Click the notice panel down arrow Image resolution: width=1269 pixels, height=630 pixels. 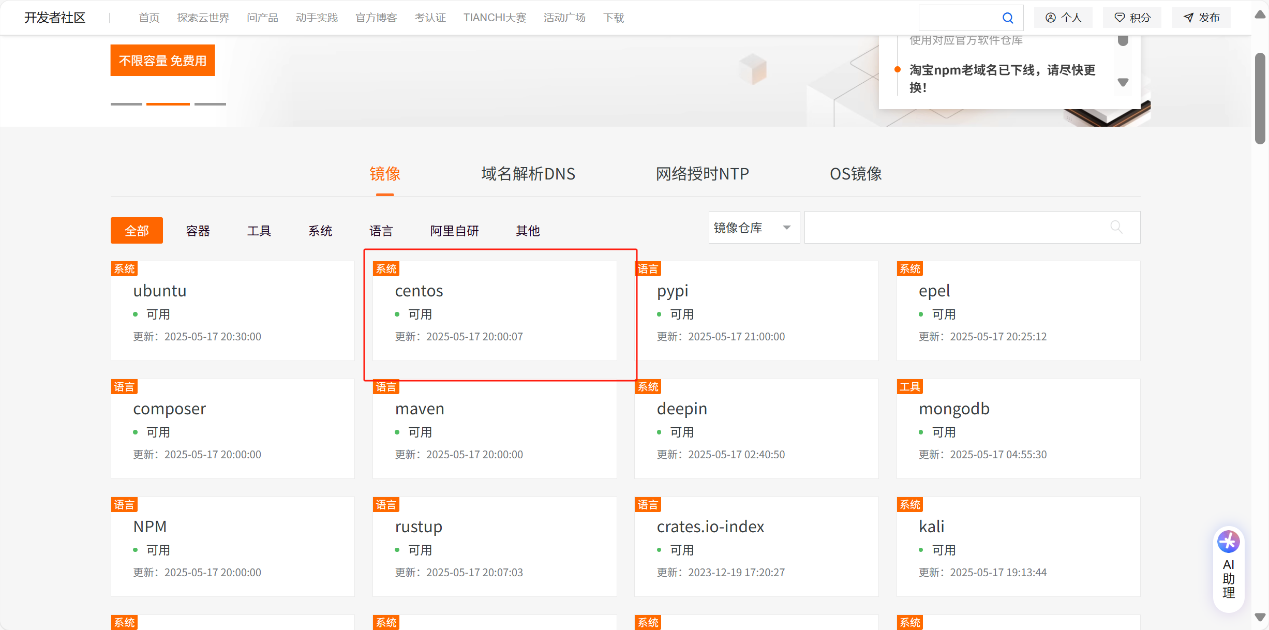tap(1123, 82)
